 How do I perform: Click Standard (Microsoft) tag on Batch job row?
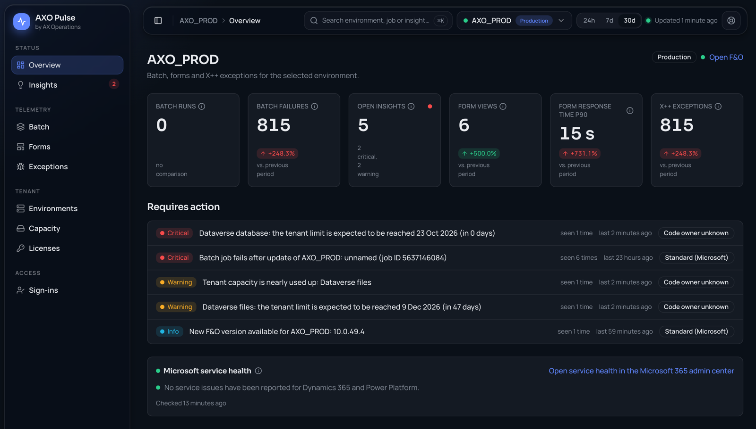click(696, 258)
